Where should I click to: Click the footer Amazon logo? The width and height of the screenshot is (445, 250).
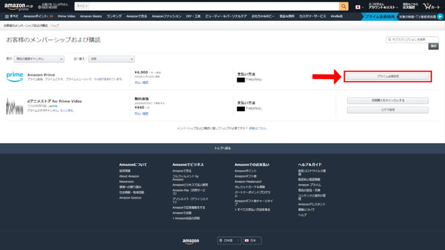(191, 241)
